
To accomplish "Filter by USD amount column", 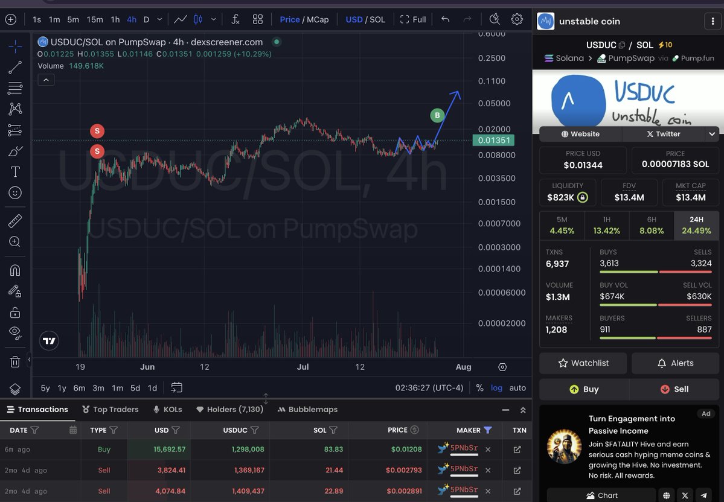I will coord(176,430).
